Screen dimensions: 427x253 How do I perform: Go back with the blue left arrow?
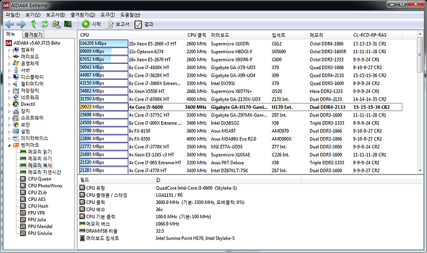(10, 24)
